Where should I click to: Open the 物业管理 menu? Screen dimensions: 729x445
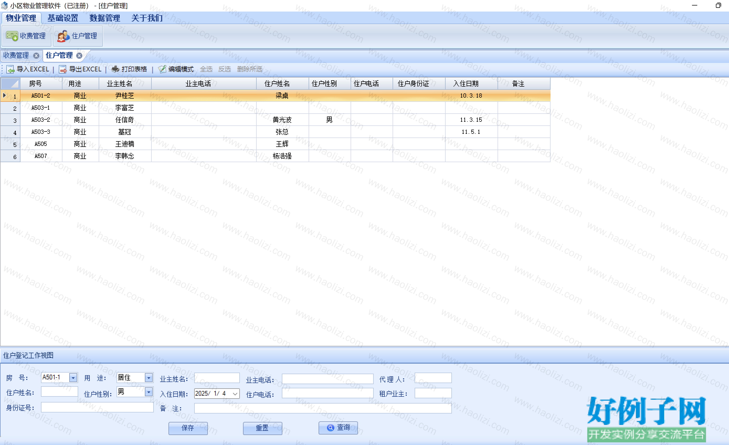[x=21, y=18]
